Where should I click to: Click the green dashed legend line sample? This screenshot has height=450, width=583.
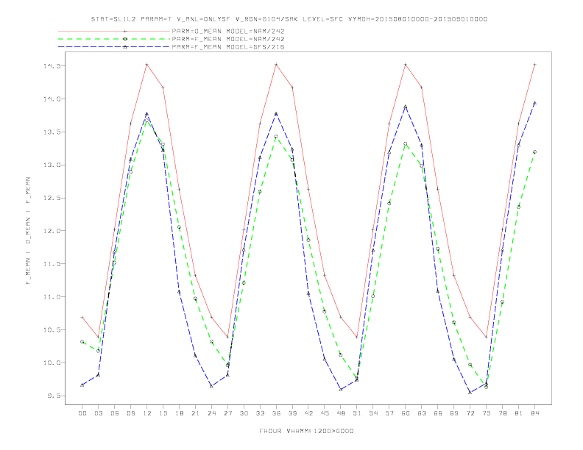coord(114,39)
